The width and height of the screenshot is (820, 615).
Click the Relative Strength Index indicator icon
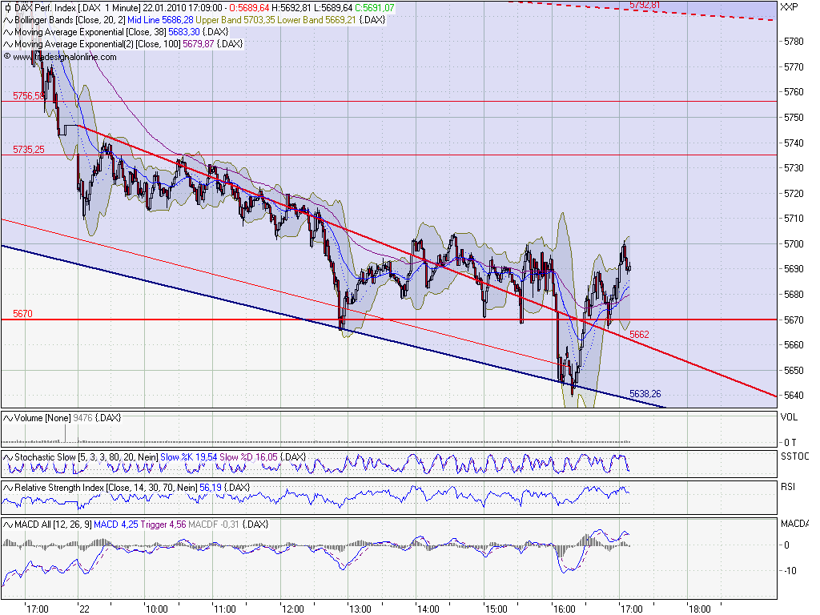(6, 488)
